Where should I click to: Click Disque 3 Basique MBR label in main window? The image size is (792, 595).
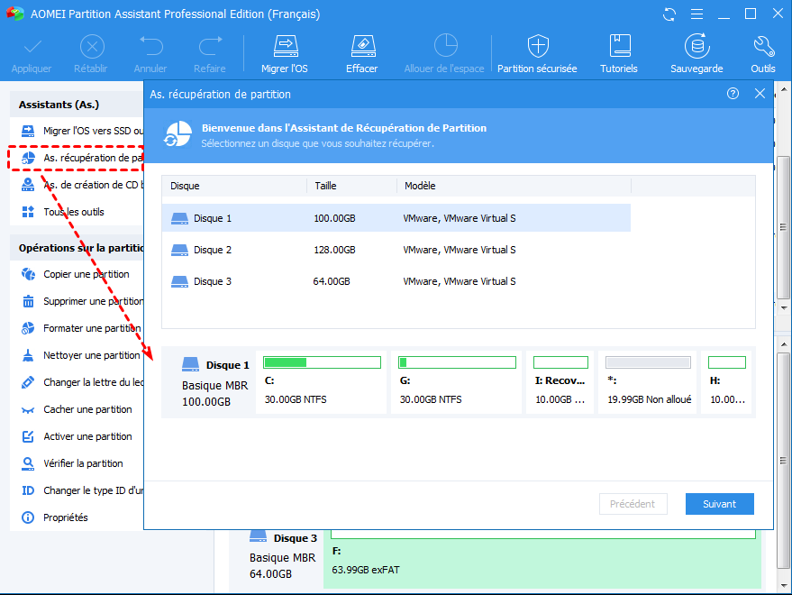coord(282,558)
